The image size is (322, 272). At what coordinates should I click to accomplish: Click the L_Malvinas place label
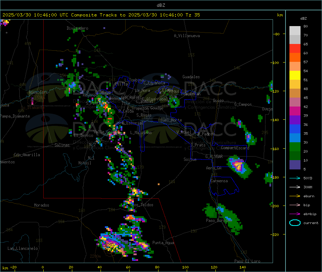tap(141, 133)
